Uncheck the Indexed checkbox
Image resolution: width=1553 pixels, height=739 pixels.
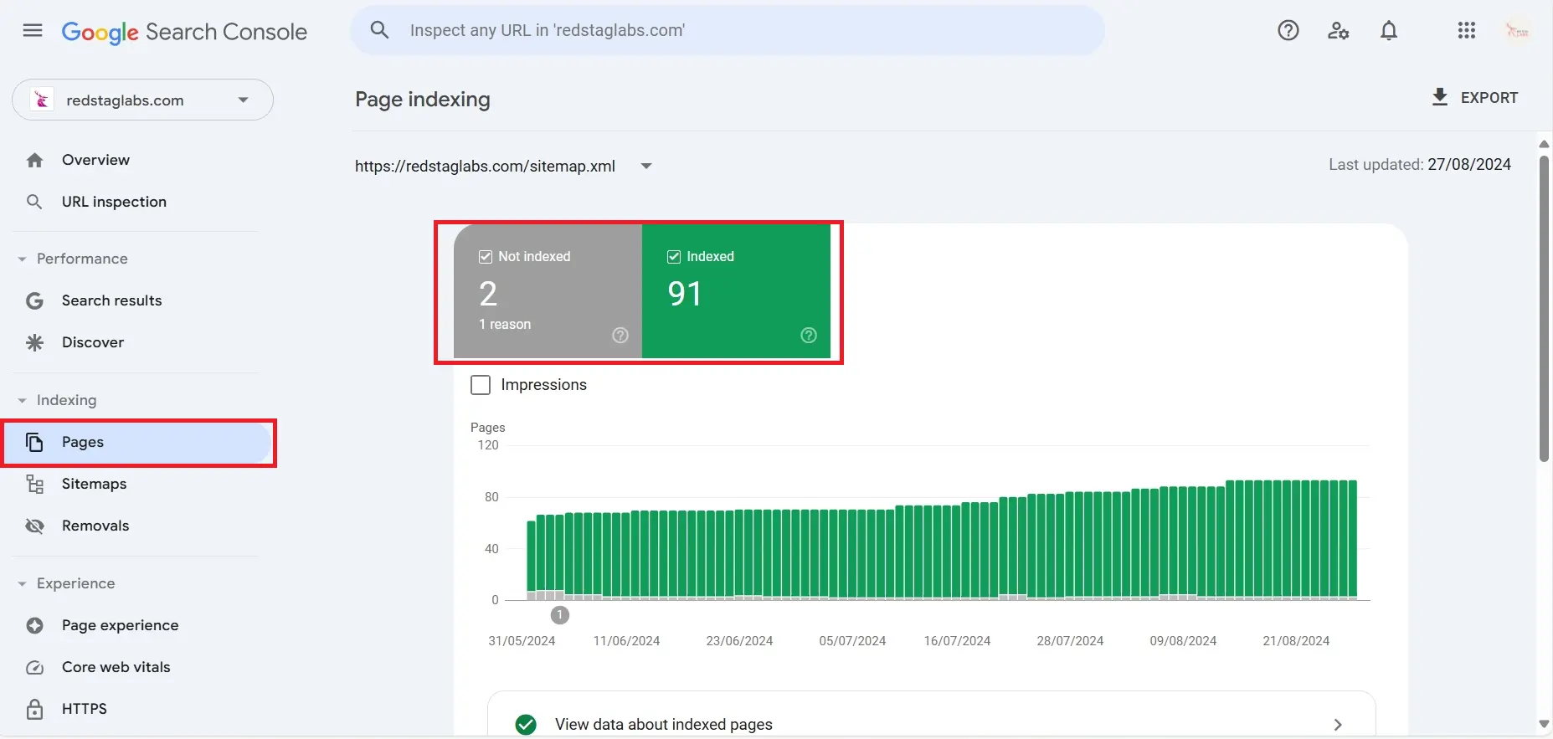pos(674,257)
